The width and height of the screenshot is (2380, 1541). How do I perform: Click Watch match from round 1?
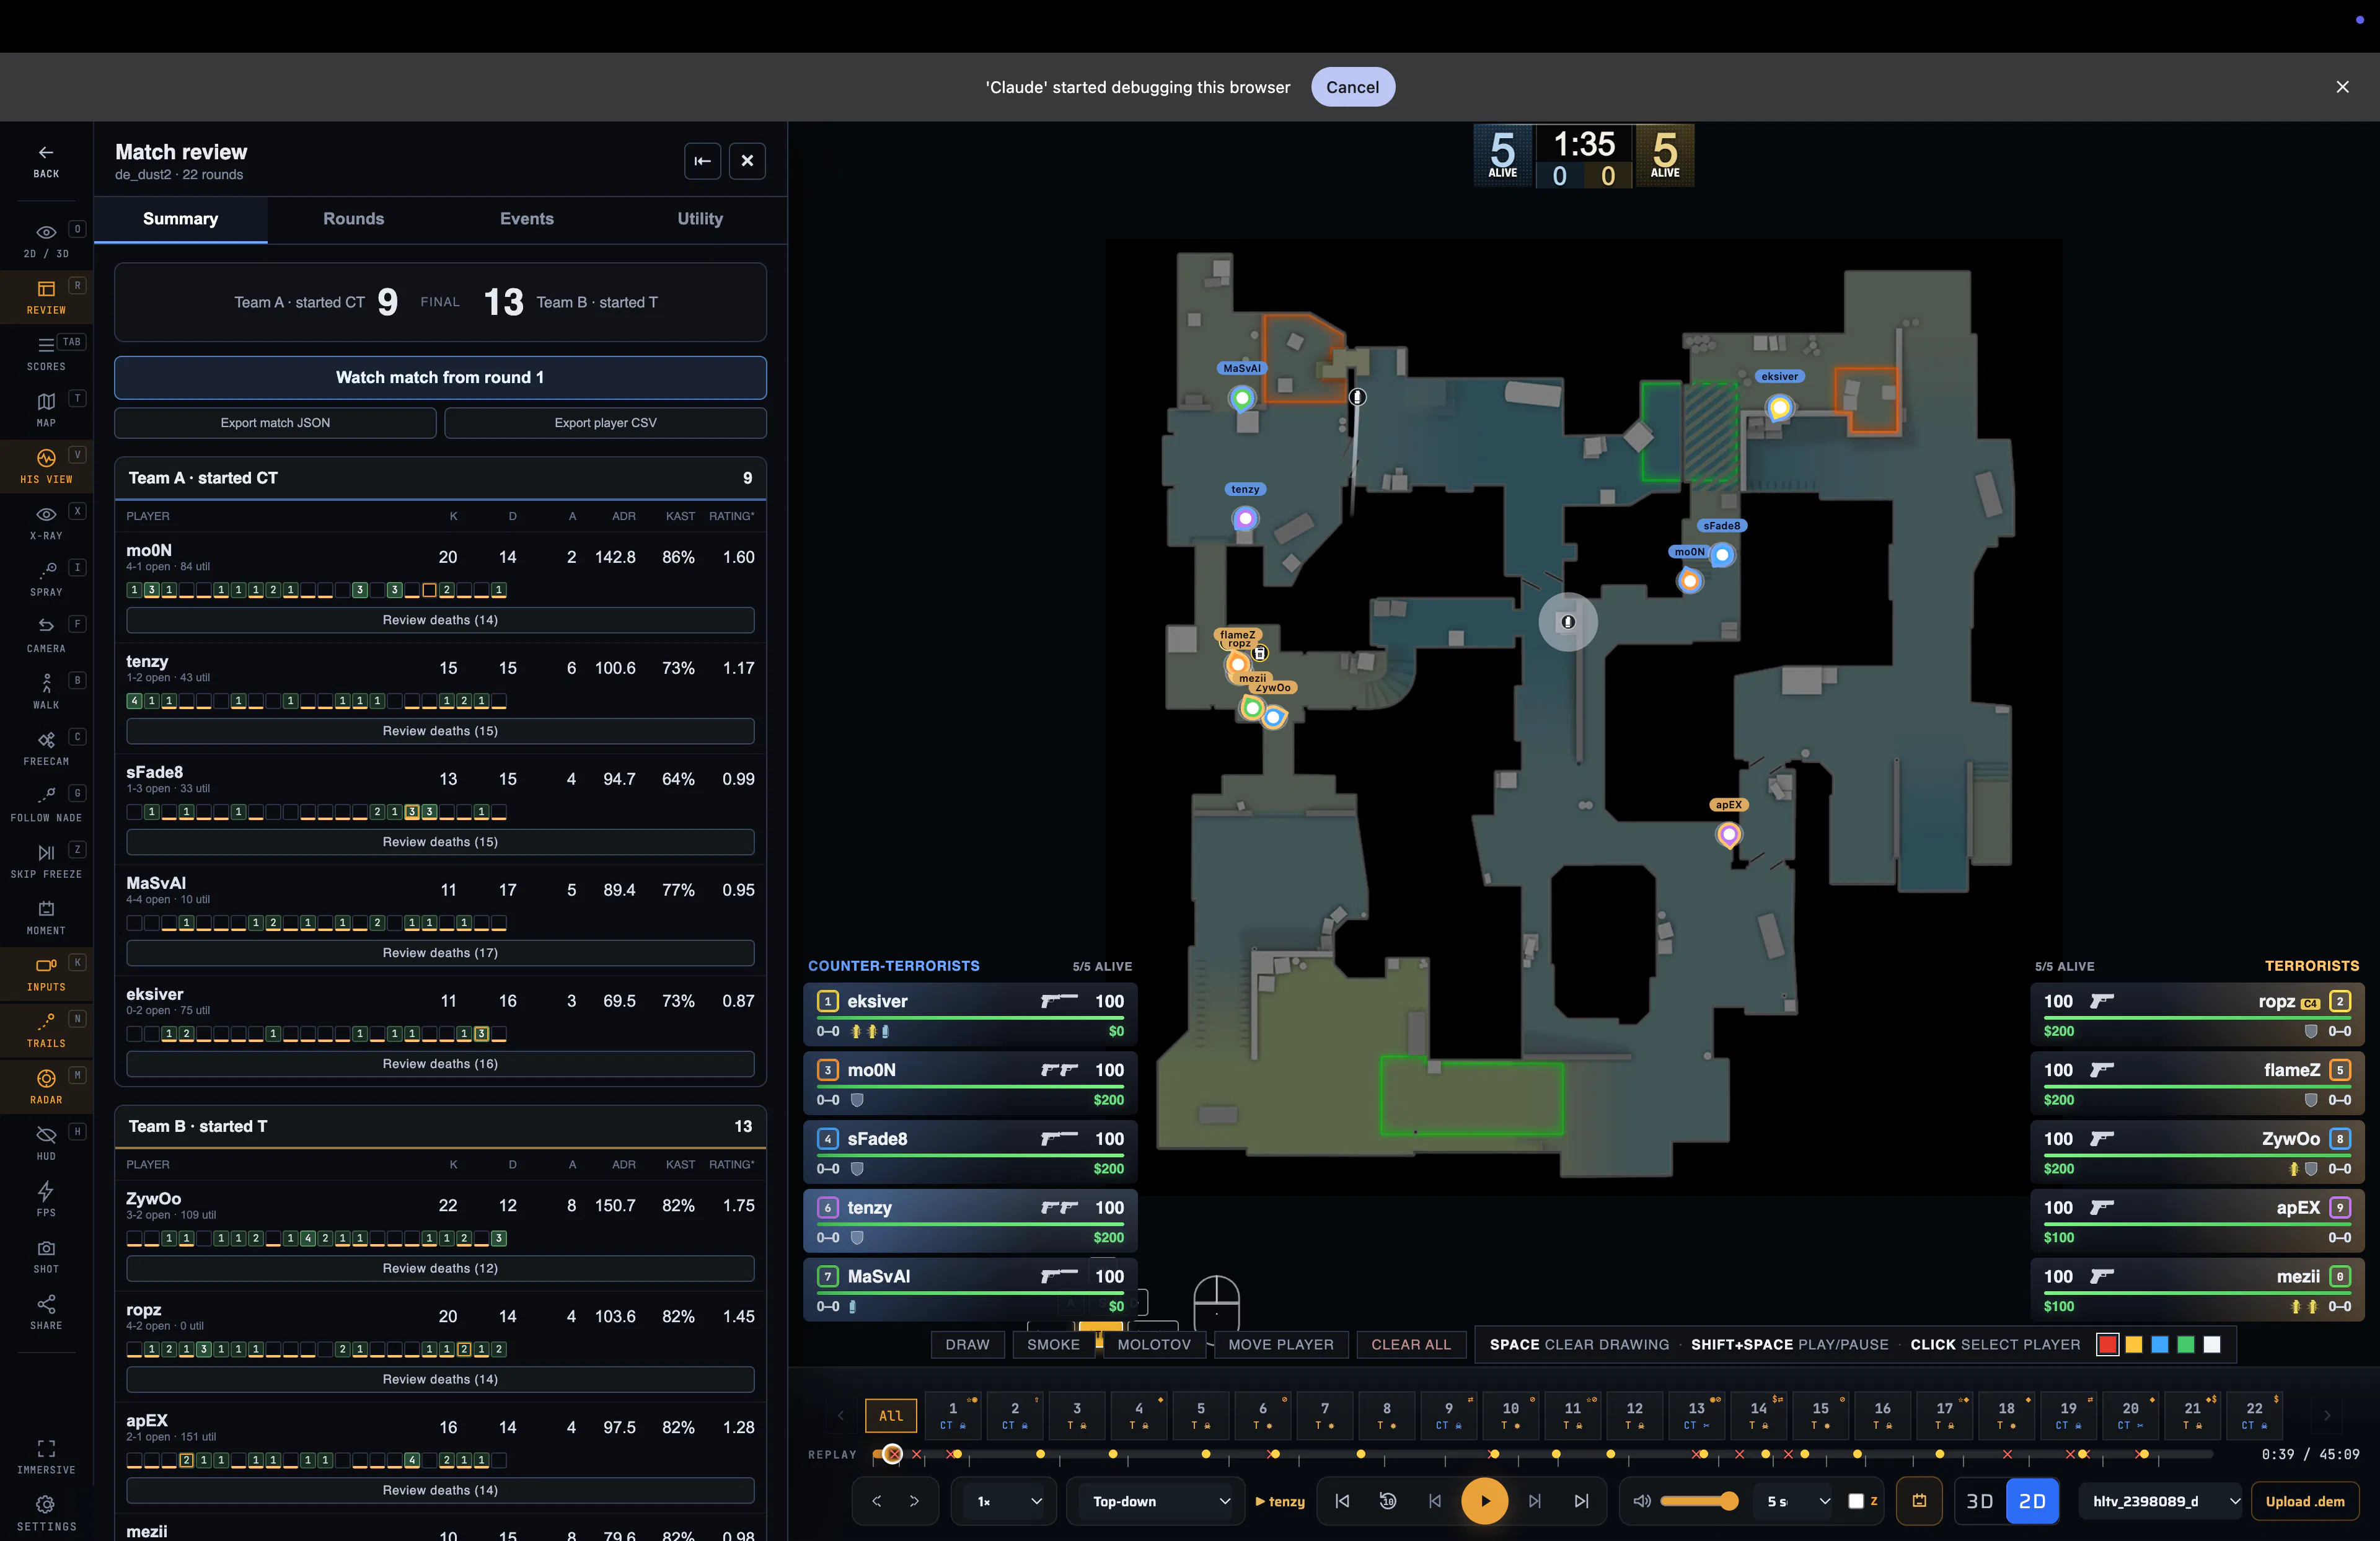click(440, 378)
